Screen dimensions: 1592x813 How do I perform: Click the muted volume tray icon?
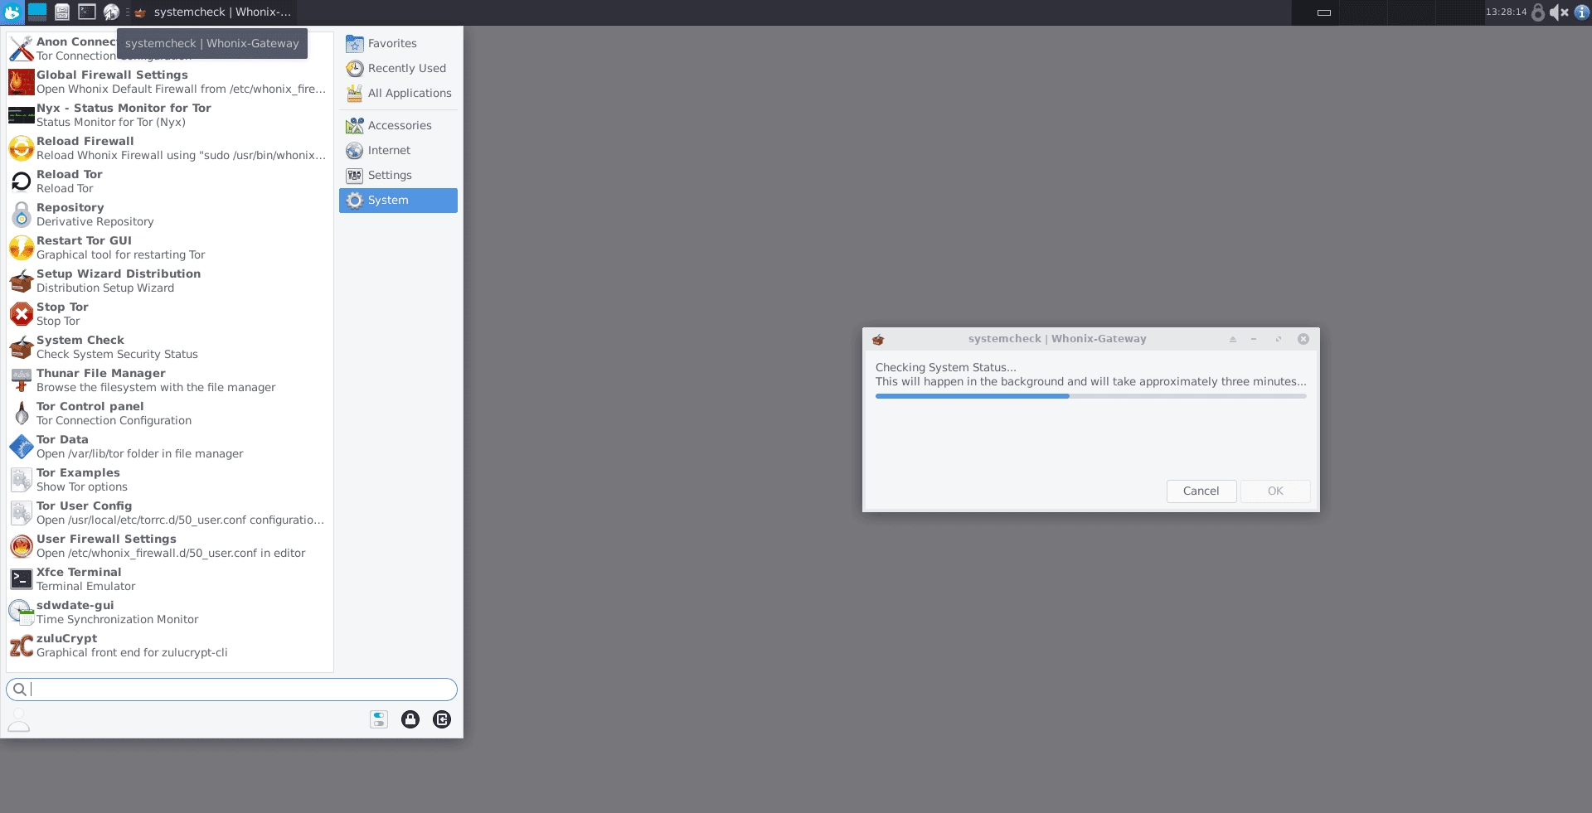click(x=1559, y=12)
